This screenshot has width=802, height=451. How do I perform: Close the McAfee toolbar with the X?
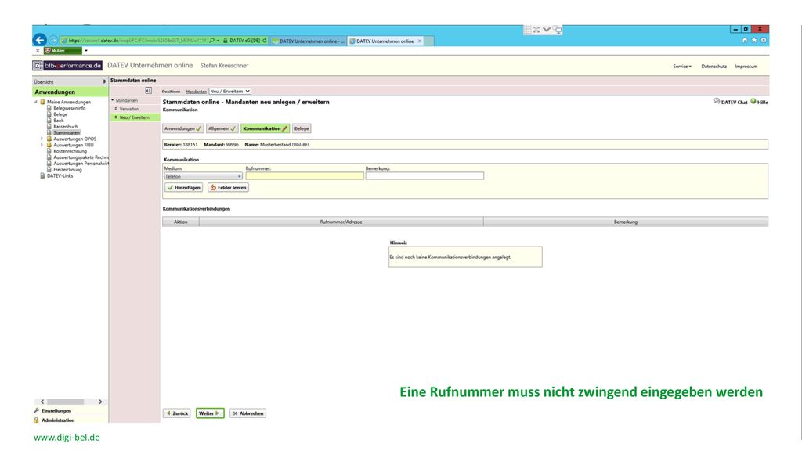38,51
